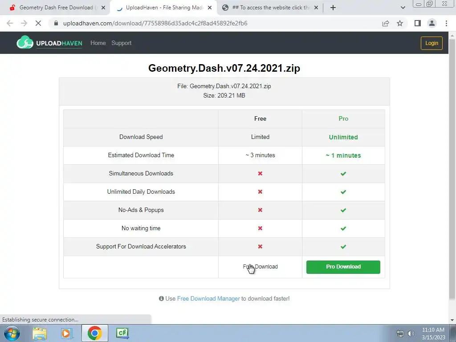This screenshot has height=342, width=456.
Task: Switch to UploadHaven File Sharing tab
Action: [163, 8]
